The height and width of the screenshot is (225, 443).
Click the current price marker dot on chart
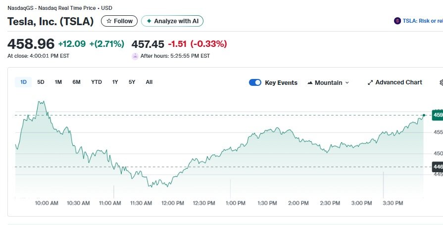424,115
